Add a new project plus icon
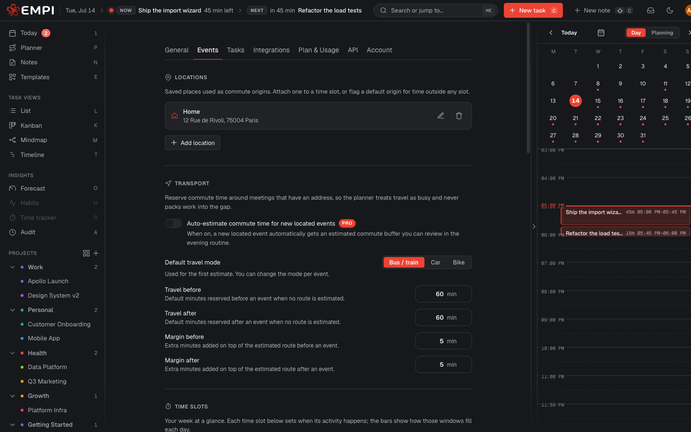 tap(96, 253)
